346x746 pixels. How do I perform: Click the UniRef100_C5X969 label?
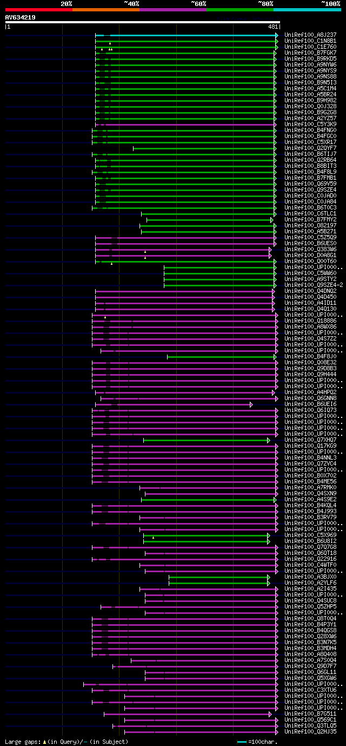pyautogui.click(x=310, y=535)
